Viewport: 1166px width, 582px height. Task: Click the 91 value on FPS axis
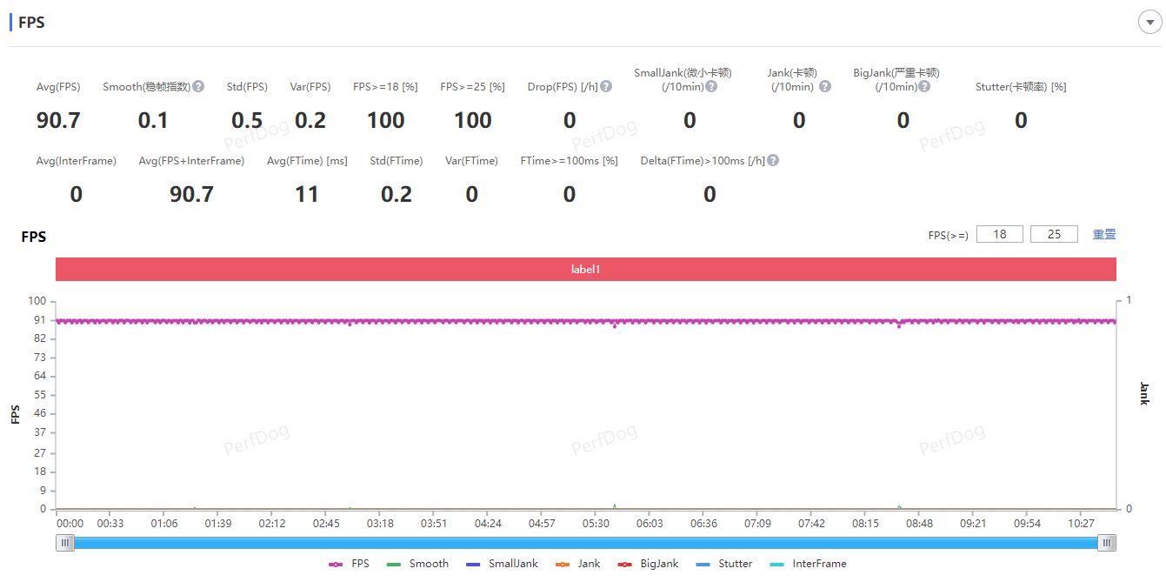tap(40, 320)
